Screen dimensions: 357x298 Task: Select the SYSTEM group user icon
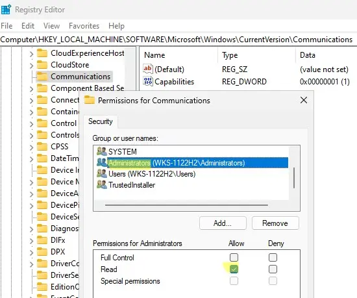coord(101,151)
